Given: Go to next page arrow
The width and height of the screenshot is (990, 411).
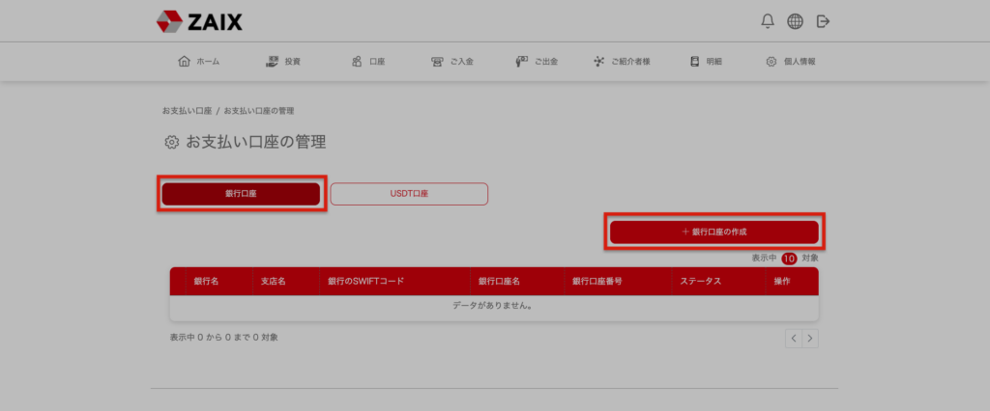Looking at the screenshot, I should tap(810, 339).
